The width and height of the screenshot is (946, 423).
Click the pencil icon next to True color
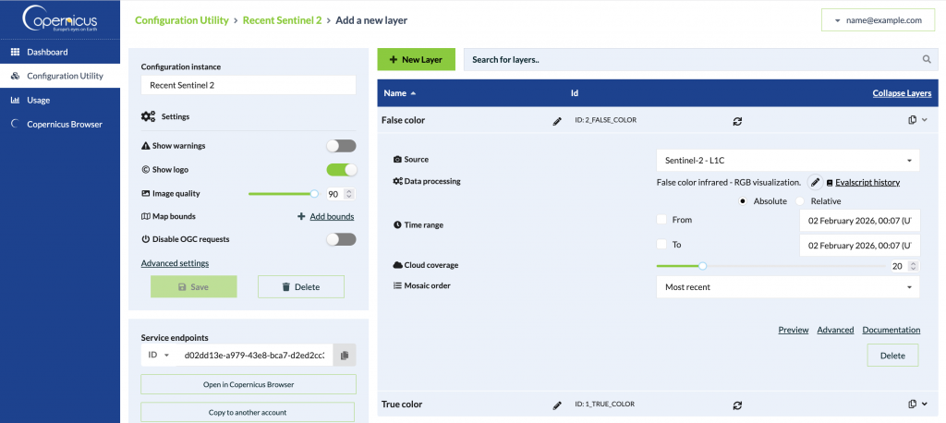[x=557, y=405]
